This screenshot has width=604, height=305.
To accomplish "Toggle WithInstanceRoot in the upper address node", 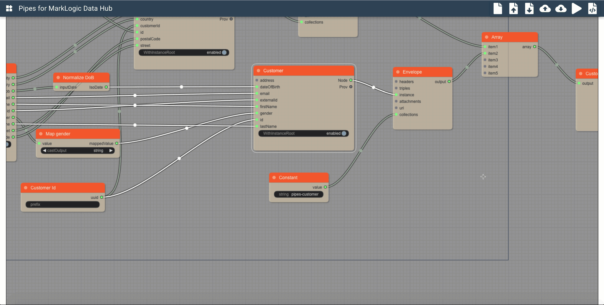I will click(x=224, y=53).
